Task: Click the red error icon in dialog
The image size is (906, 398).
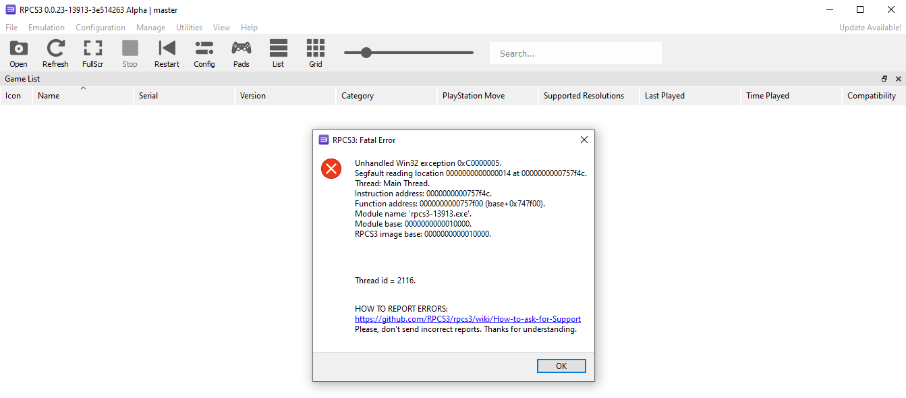Action: (x=331, y=169)
